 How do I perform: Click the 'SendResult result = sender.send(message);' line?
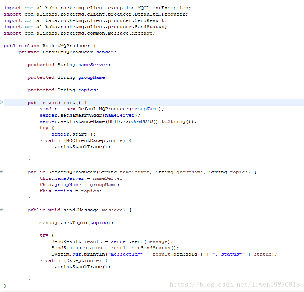click(x=112, y=241)
